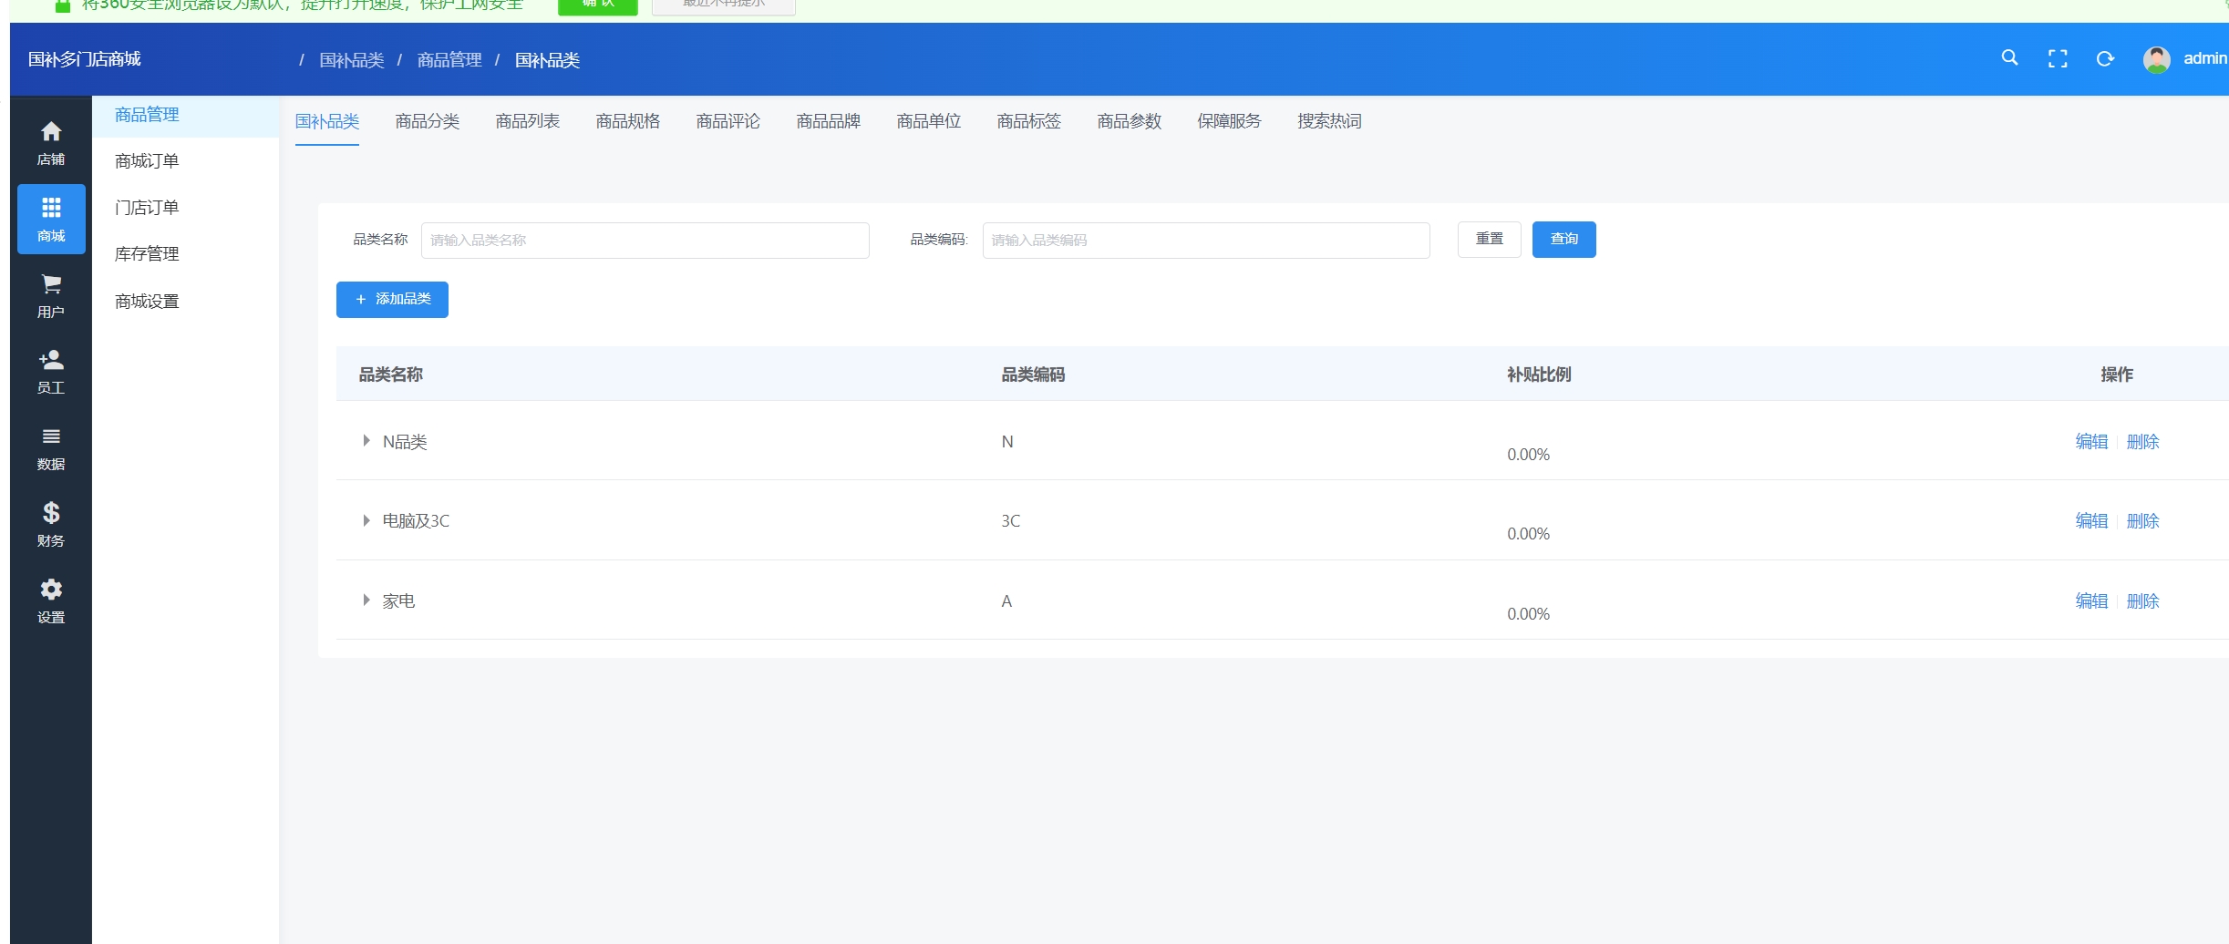This screenshot has height=944, width=2229.
Task: Click 删除 link for 家电 row
Action: coord(2142,601)
